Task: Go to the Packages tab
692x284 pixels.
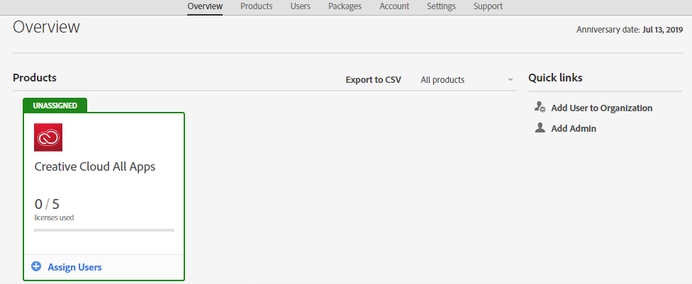Action: coord(345,6)
